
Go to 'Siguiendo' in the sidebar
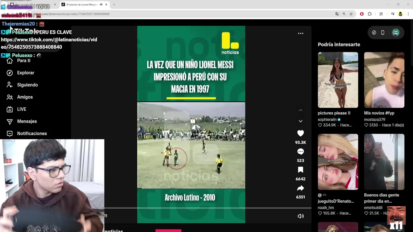click(x=27, y=85)
